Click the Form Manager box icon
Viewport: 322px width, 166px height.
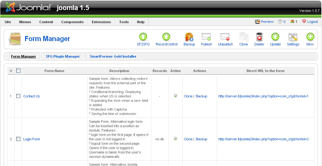point(15,39)
